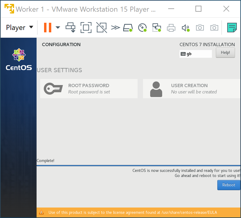Switch to Unity mode
The width and height of the screenshot is (241, 218).
(101, 27)
